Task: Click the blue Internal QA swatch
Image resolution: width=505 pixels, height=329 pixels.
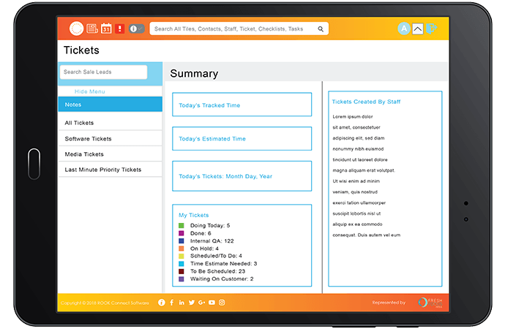Action: point(182,241)
